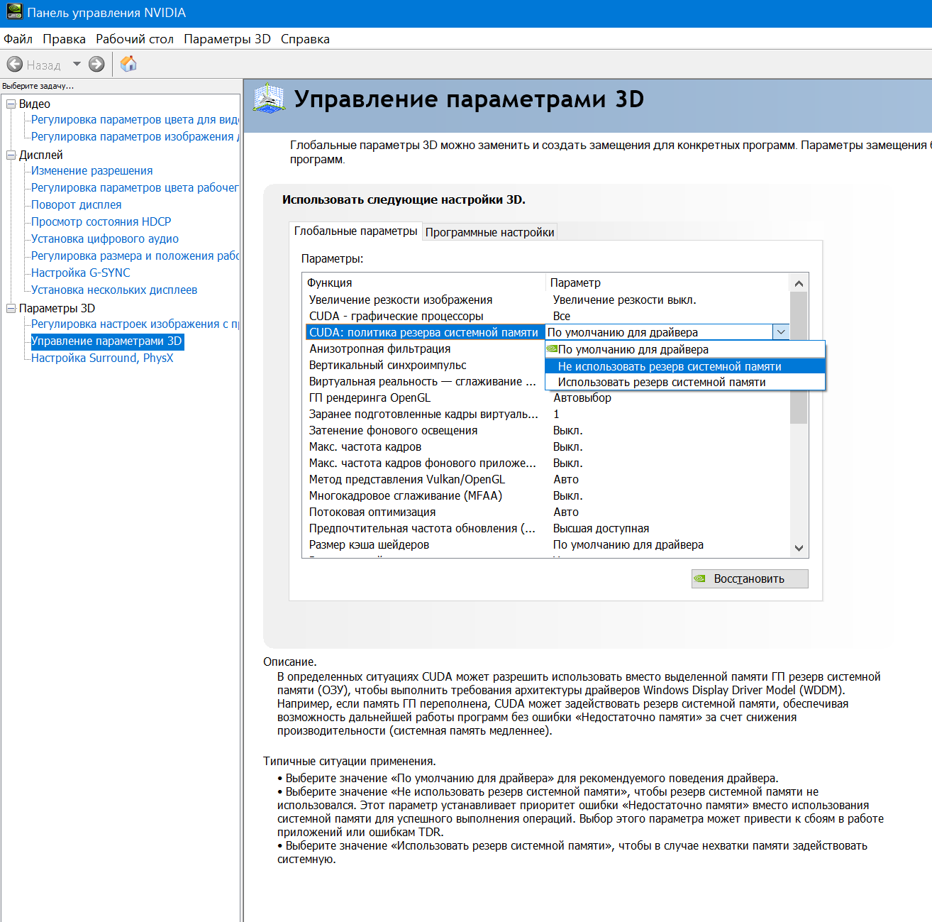Viewport: 932px width, 922px height.
Task: Click the Back arrow button in the toolbar
Action: (x=15, y=65)
